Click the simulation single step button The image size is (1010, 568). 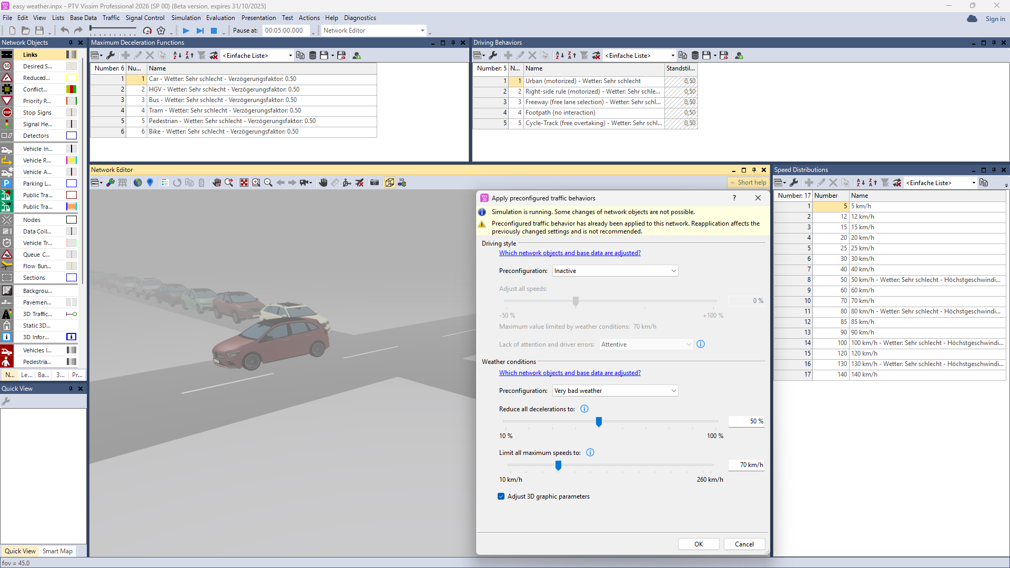coord(200,31)
